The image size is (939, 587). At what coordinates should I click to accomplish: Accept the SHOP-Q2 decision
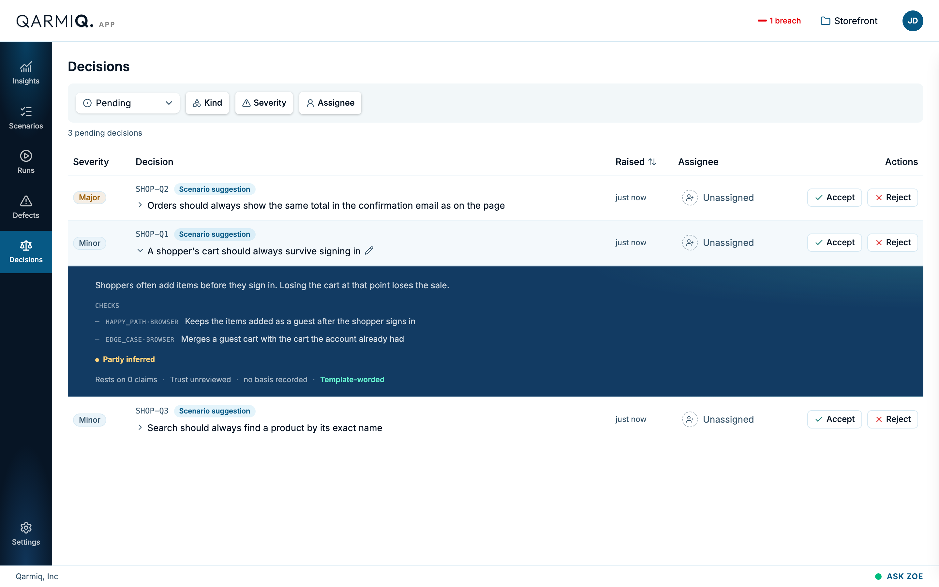point(834,198)
